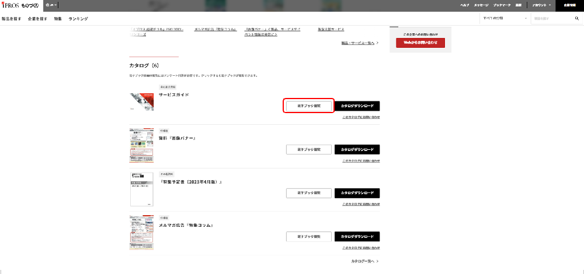Open サービスガイド catalog thumbnail
This screenshot has width=584, height=274.
pyautogui.click(x=141, y=101)
